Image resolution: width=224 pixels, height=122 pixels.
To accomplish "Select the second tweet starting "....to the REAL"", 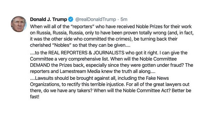I will (x=111, y=62).
